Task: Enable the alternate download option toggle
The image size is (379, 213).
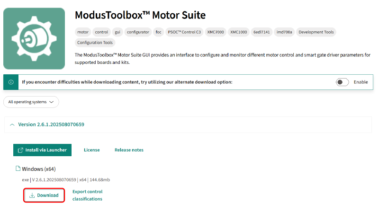Action: (342, 82)
